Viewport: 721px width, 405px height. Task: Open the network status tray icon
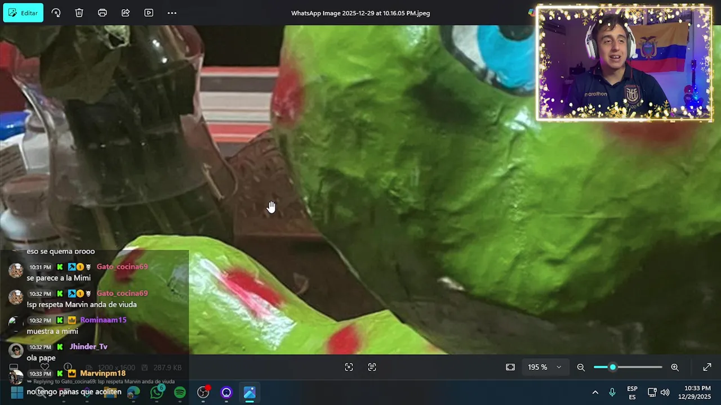click(x=652, y=393)
